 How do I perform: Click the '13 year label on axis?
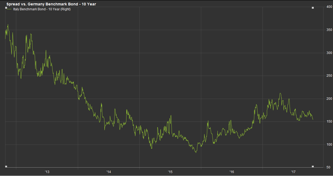tap(47, 172)
